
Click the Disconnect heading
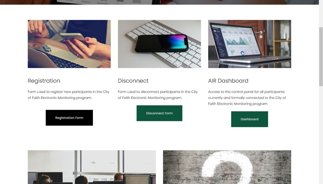(133, 81)
